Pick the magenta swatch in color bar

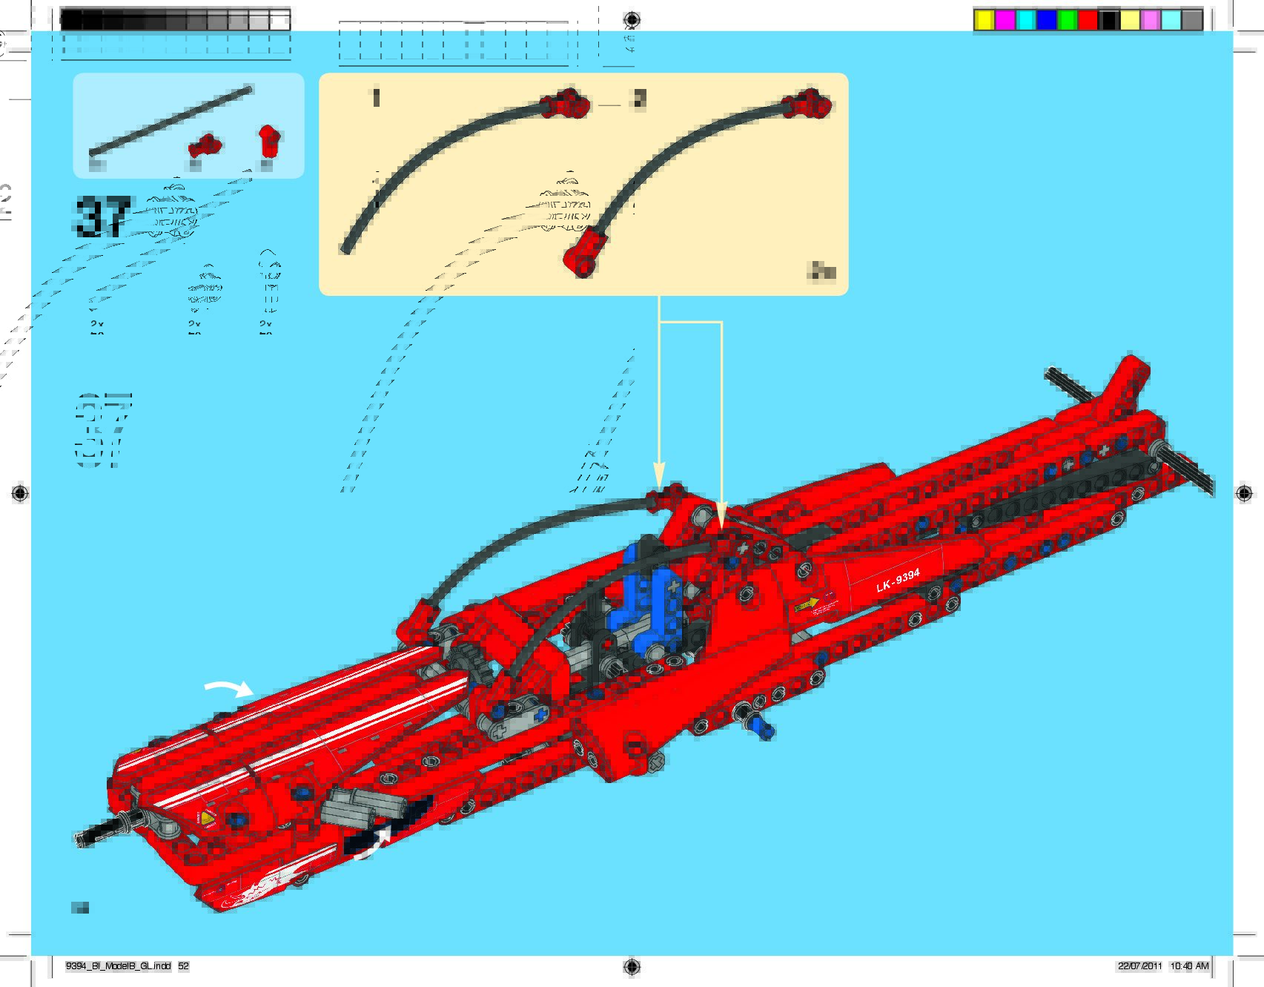pyautogui.click(x=1005, y=20)
